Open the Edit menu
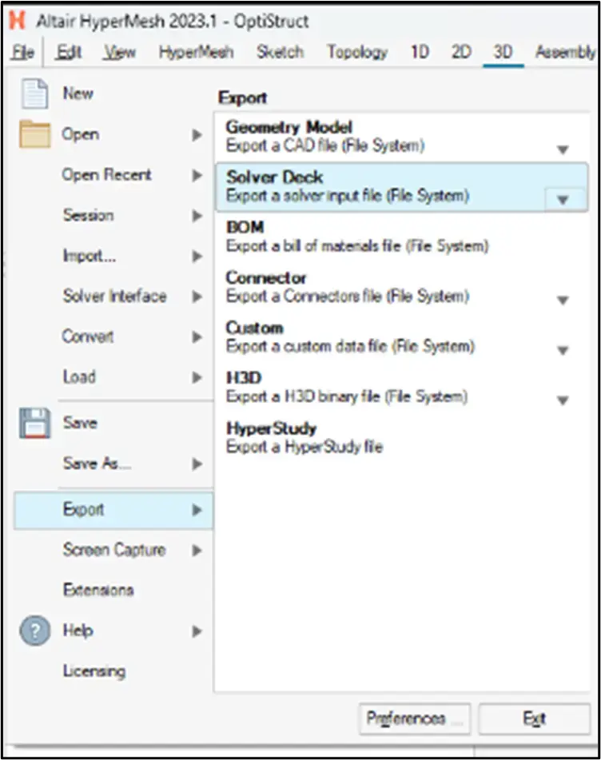601x760 pixels. point(70,52)
